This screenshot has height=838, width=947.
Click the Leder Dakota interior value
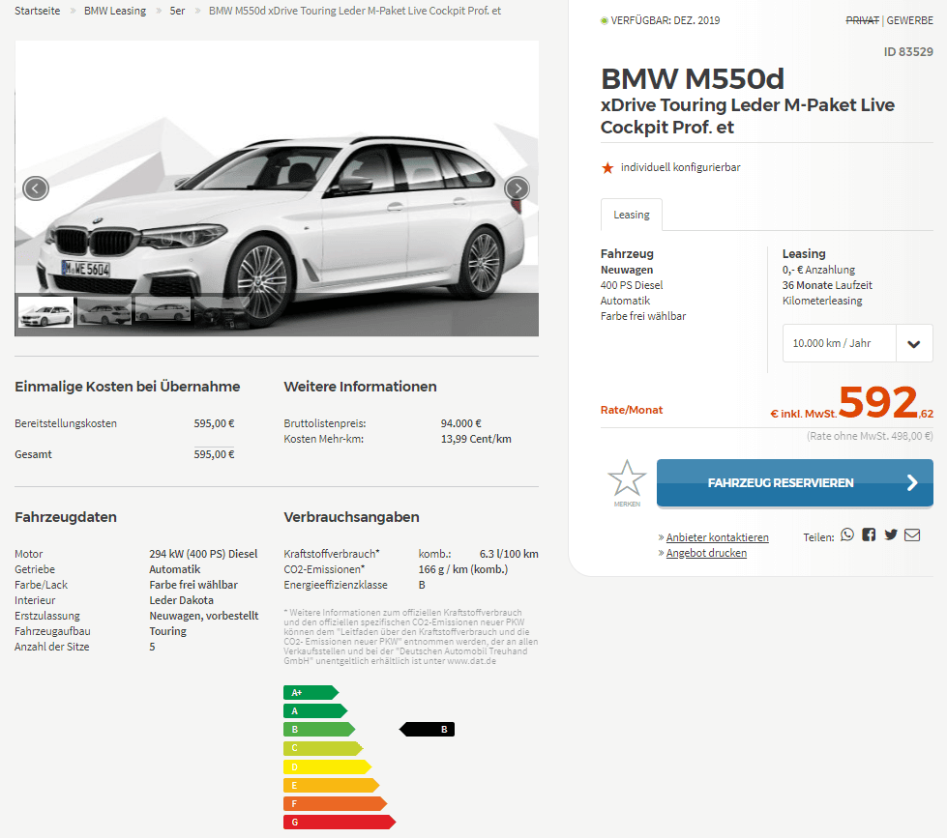181,600
